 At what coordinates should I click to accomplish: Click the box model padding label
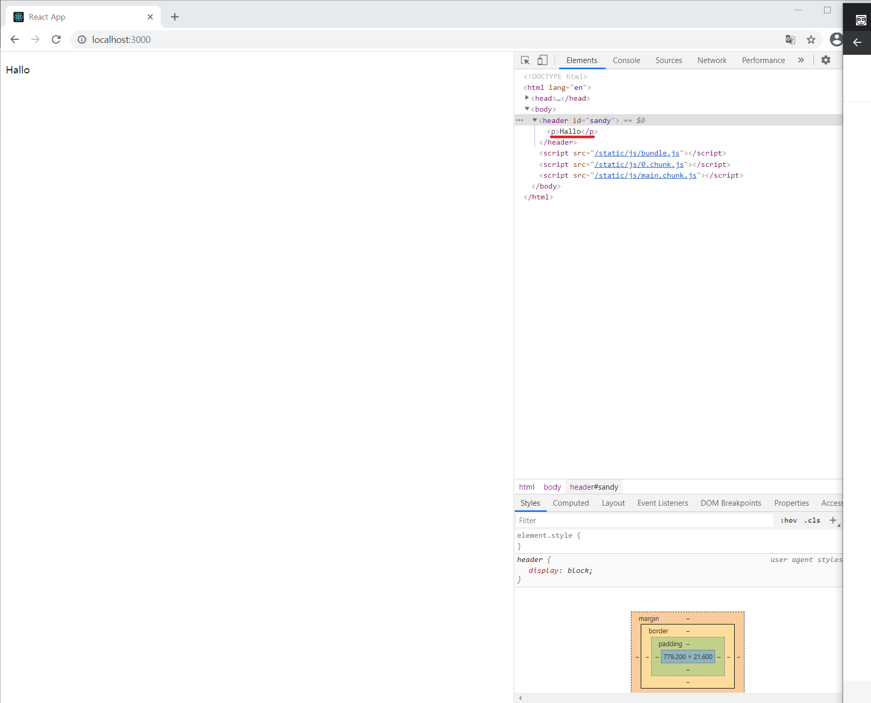click(x=670, y=644)
